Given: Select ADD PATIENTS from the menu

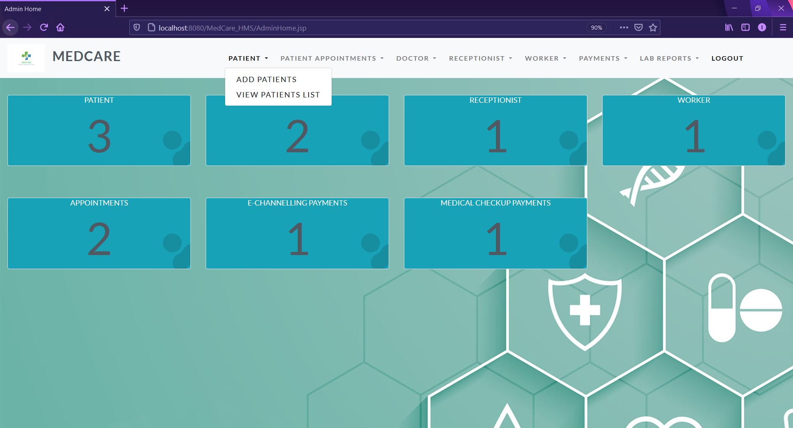Looking at the screenshot, I should coord(266,79).
